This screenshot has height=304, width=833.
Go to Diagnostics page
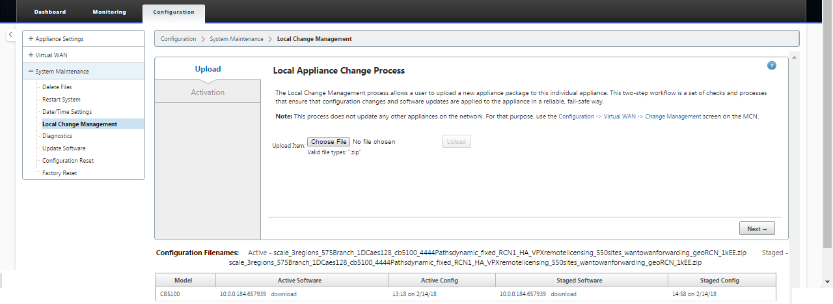pos(57,136)
